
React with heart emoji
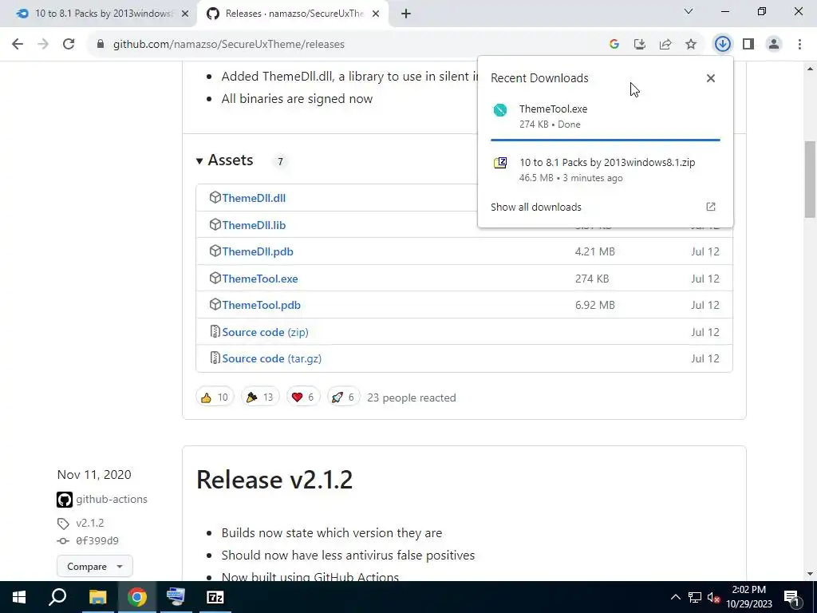[x=302, y=397]
